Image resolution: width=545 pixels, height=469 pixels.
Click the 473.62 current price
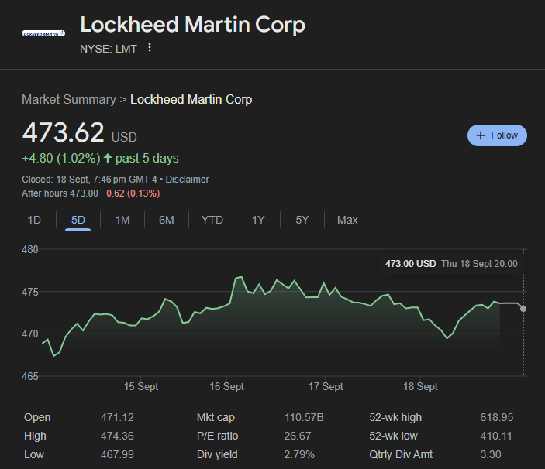pyautogui.click(x=63, y=132)
